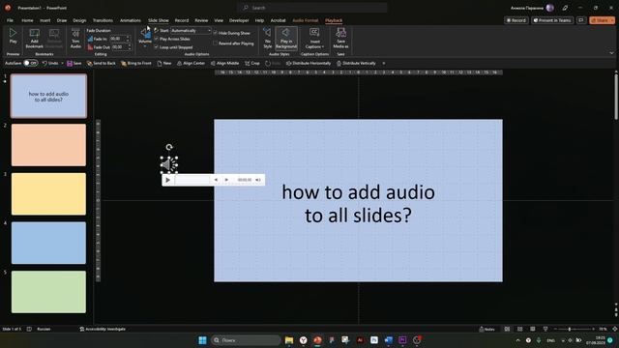Switch to the Slide Show tab
This screenshot has width=619, height=348.
[x=159, y=20]
